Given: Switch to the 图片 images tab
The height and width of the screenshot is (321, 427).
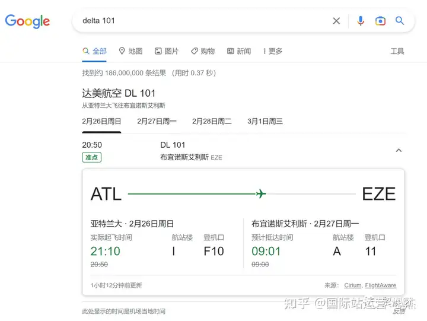Looking at the screenshot, I should pyautogui.click(x=167, y=51).
